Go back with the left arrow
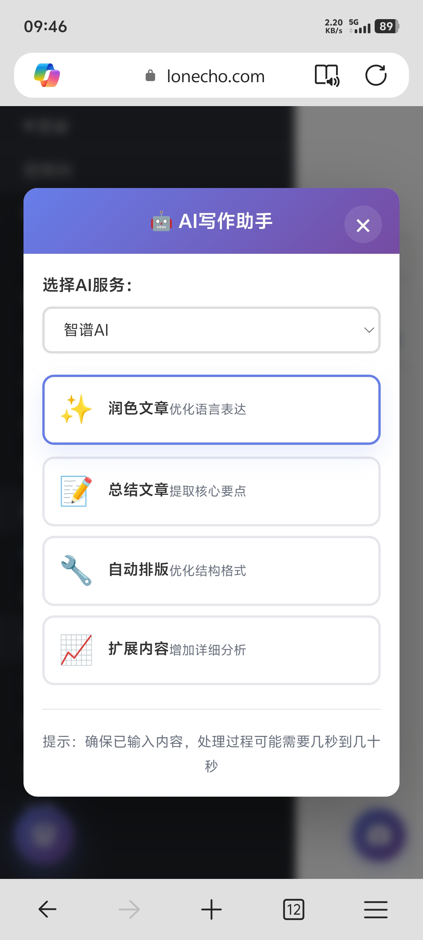 point(47,909)
